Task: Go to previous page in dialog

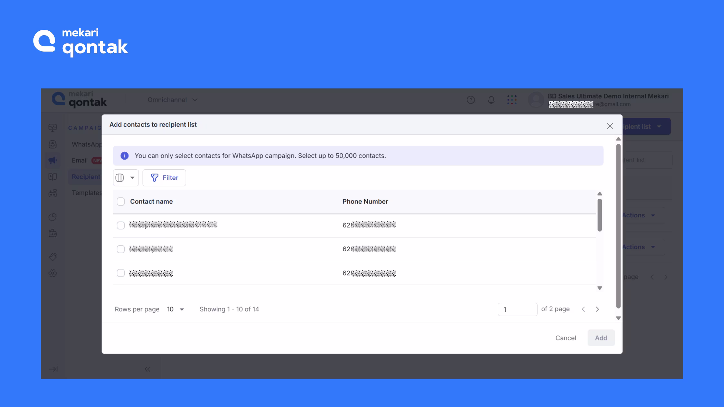Action: pos(583,309)
